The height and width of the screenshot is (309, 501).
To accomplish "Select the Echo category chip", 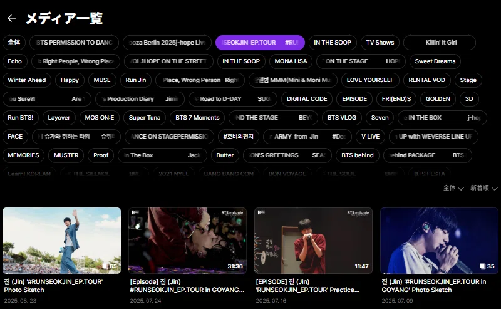I will (14, 61).
